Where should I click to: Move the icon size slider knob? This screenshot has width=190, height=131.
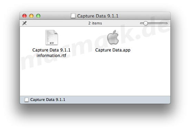pyautogui.click(x=146, y=23)
